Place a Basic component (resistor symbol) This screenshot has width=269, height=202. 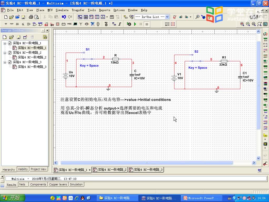click(x=12, y=24)
